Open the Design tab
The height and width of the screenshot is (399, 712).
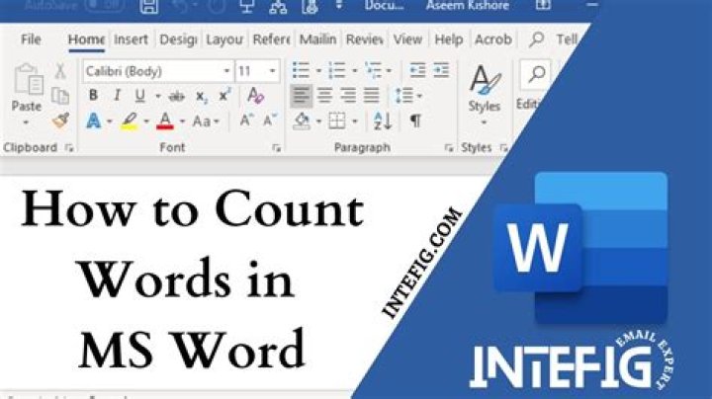pyautogui.click(x=178, y=40)
